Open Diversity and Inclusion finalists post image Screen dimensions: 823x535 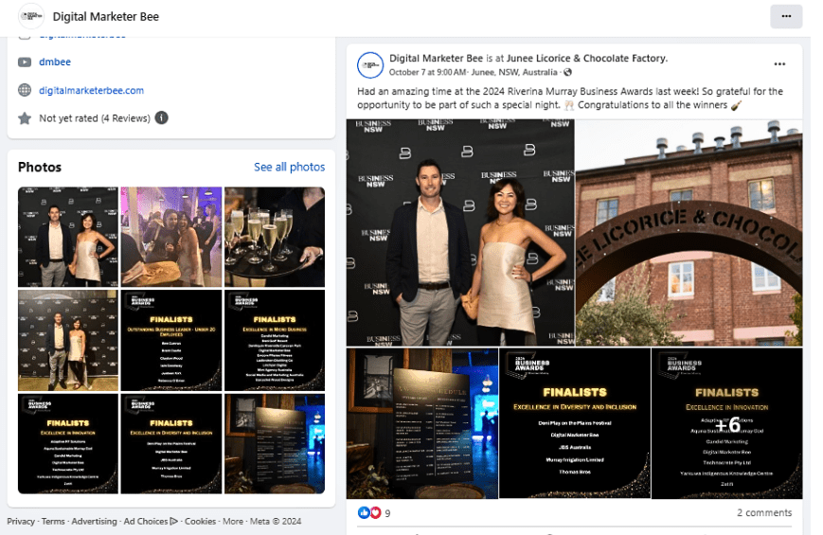[x=575, y=423]
